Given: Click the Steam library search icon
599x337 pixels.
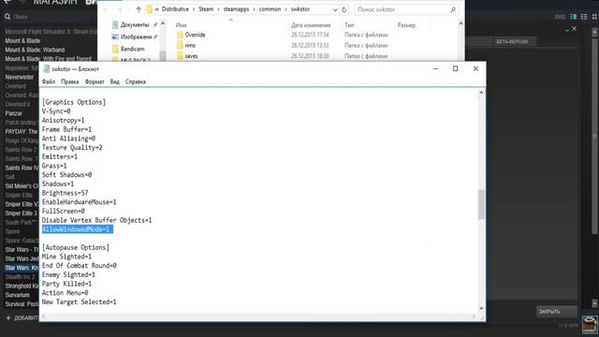Looking at the screenshot, I should coord(7,17).
